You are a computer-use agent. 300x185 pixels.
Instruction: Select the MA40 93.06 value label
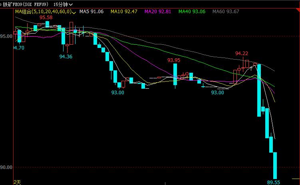pyautogui.click(x=192, y=12)
